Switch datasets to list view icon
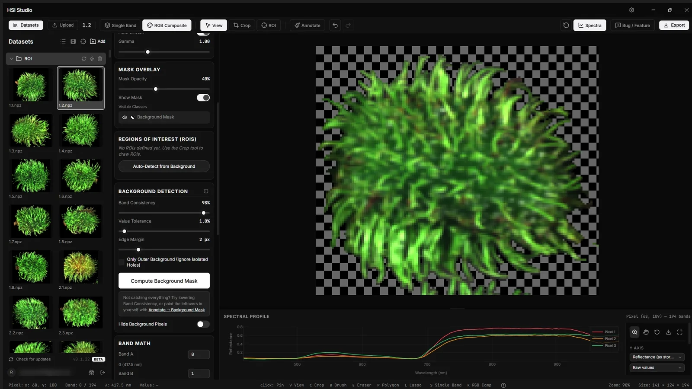Viewport: 692px width, 389px height. (63, 41)
